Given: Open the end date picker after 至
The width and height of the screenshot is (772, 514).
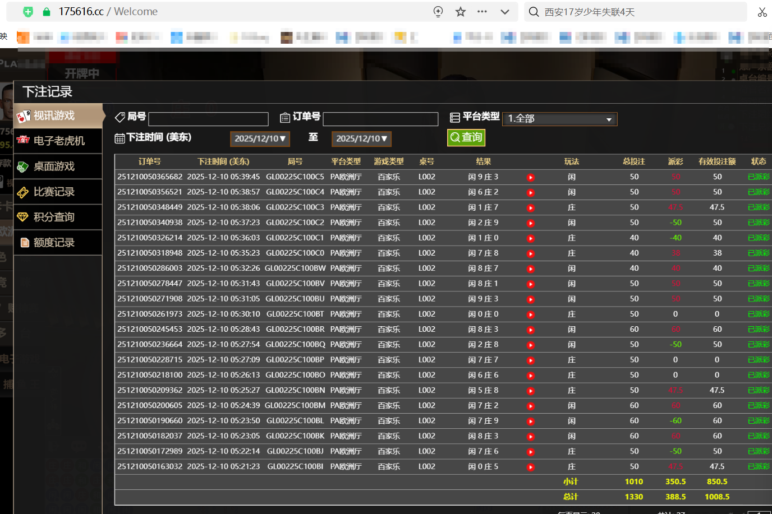Looking at the screenshot, I should tap(361, 138).
